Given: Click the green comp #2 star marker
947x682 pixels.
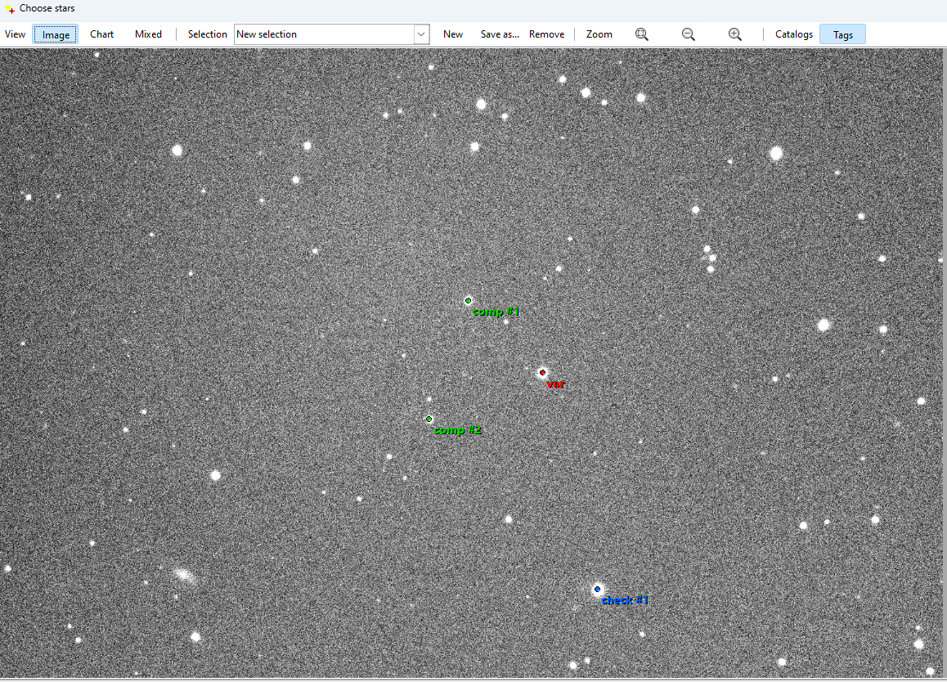Looking at the screenshot, I should 429,420.
